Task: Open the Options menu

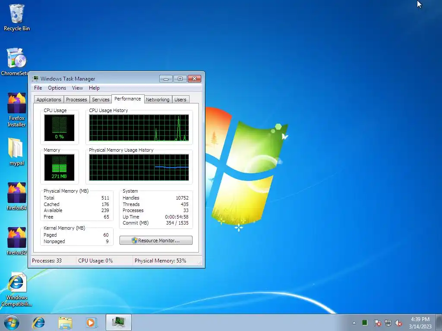Action: [57, 88]
